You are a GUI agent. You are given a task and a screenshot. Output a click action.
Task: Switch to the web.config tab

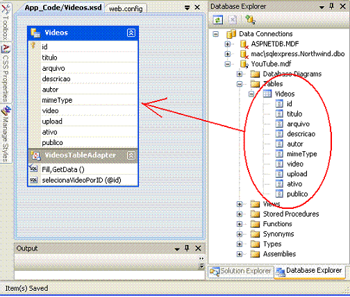point(126,9)
